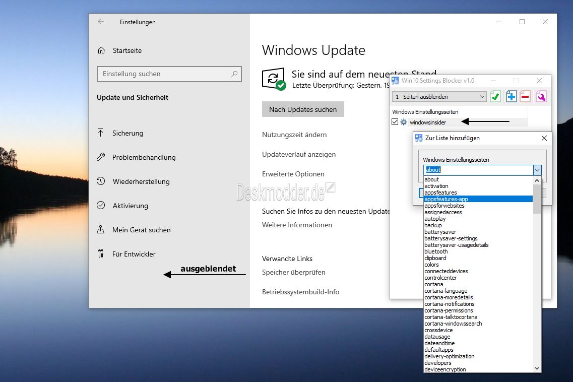Image resolution: width=573 pixels, height=382 pixels.
Task: Click the Win10 Settings Blocker title icon
Action: [395, 81]
